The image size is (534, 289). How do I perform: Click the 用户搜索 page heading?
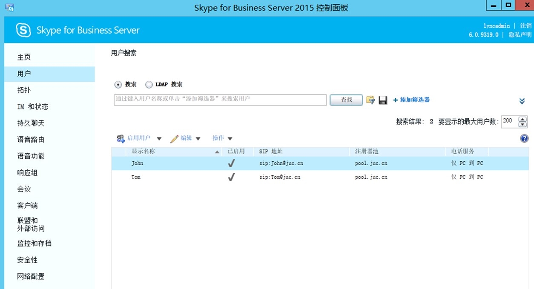123,53
